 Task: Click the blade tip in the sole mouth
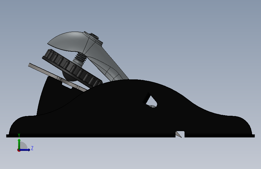tap(179, 134)
